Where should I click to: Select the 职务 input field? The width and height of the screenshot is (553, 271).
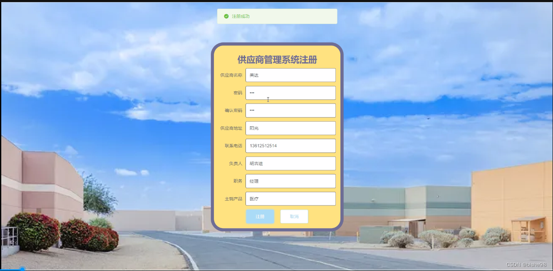point(291,181)
